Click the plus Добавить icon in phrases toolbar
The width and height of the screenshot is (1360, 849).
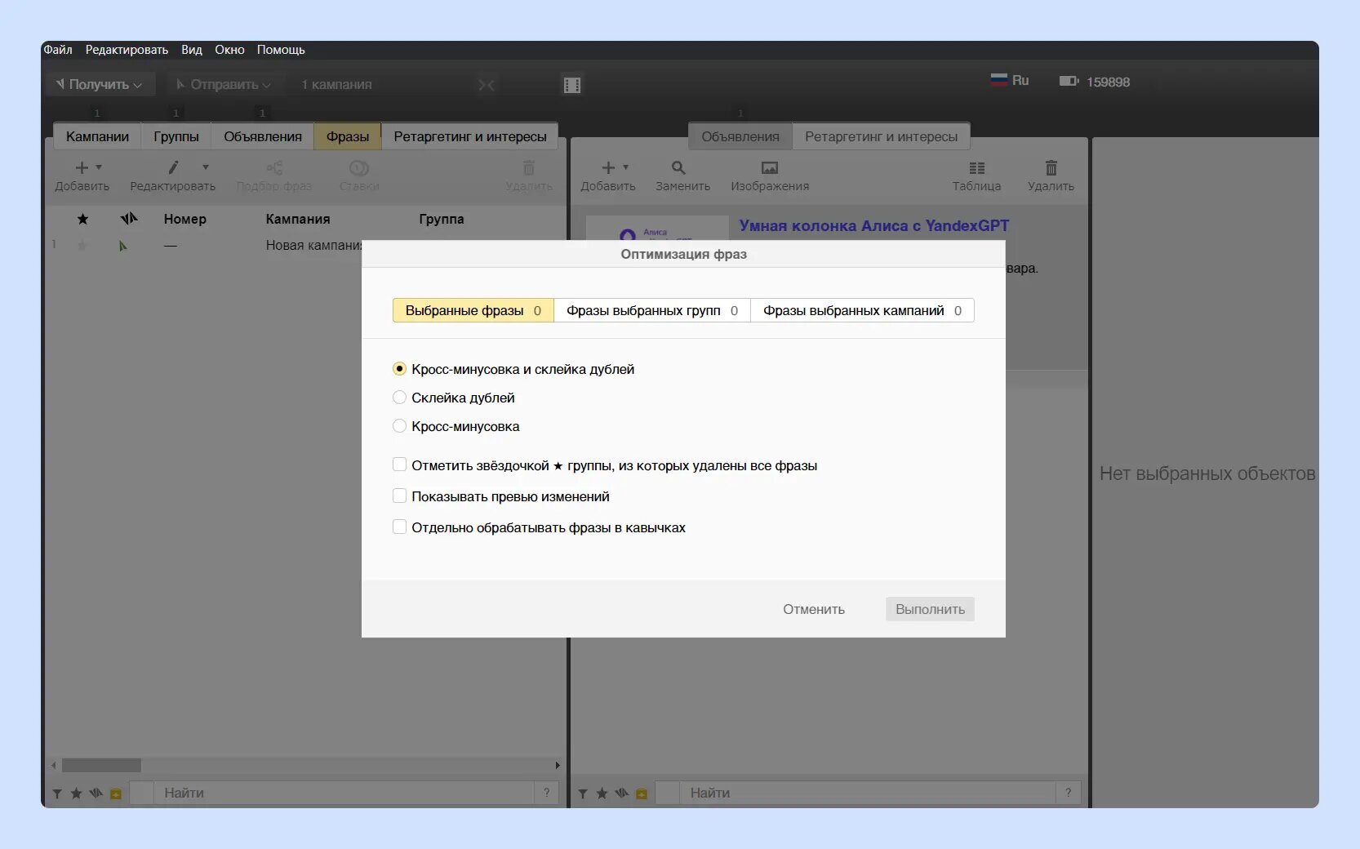(82, 167)
